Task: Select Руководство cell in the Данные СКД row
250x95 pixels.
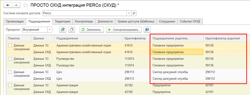Action: click(89, 65)
